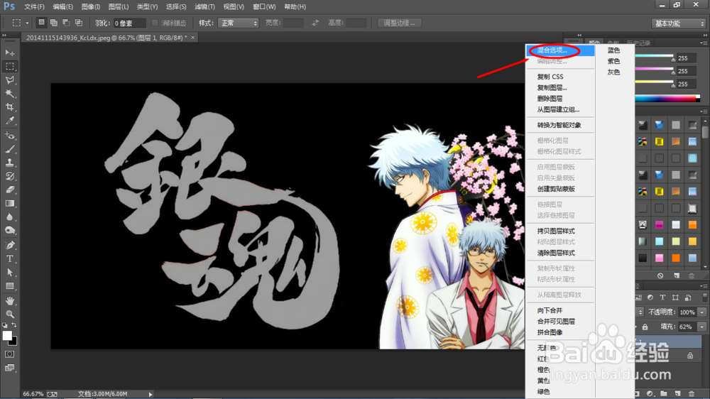Toggle lock all on current layer
The height and width of the screenshot is (399, 710).
tap(645, 327)
